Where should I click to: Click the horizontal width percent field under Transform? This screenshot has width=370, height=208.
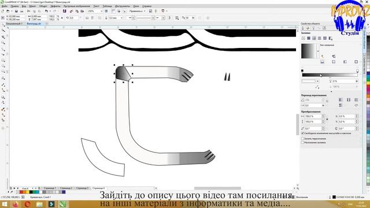313,116
